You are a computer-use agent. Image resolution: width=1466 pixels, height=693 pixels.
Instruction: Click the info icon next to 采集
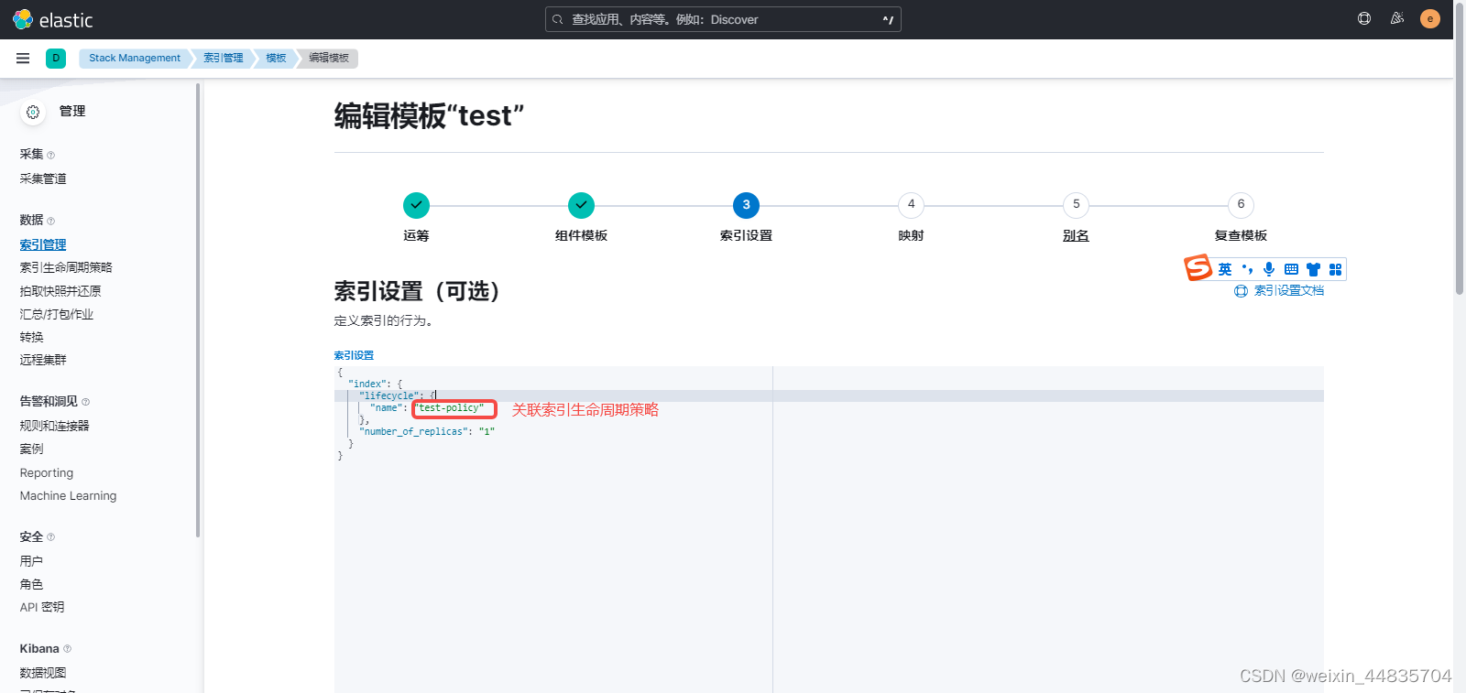[x=50, y=155]
